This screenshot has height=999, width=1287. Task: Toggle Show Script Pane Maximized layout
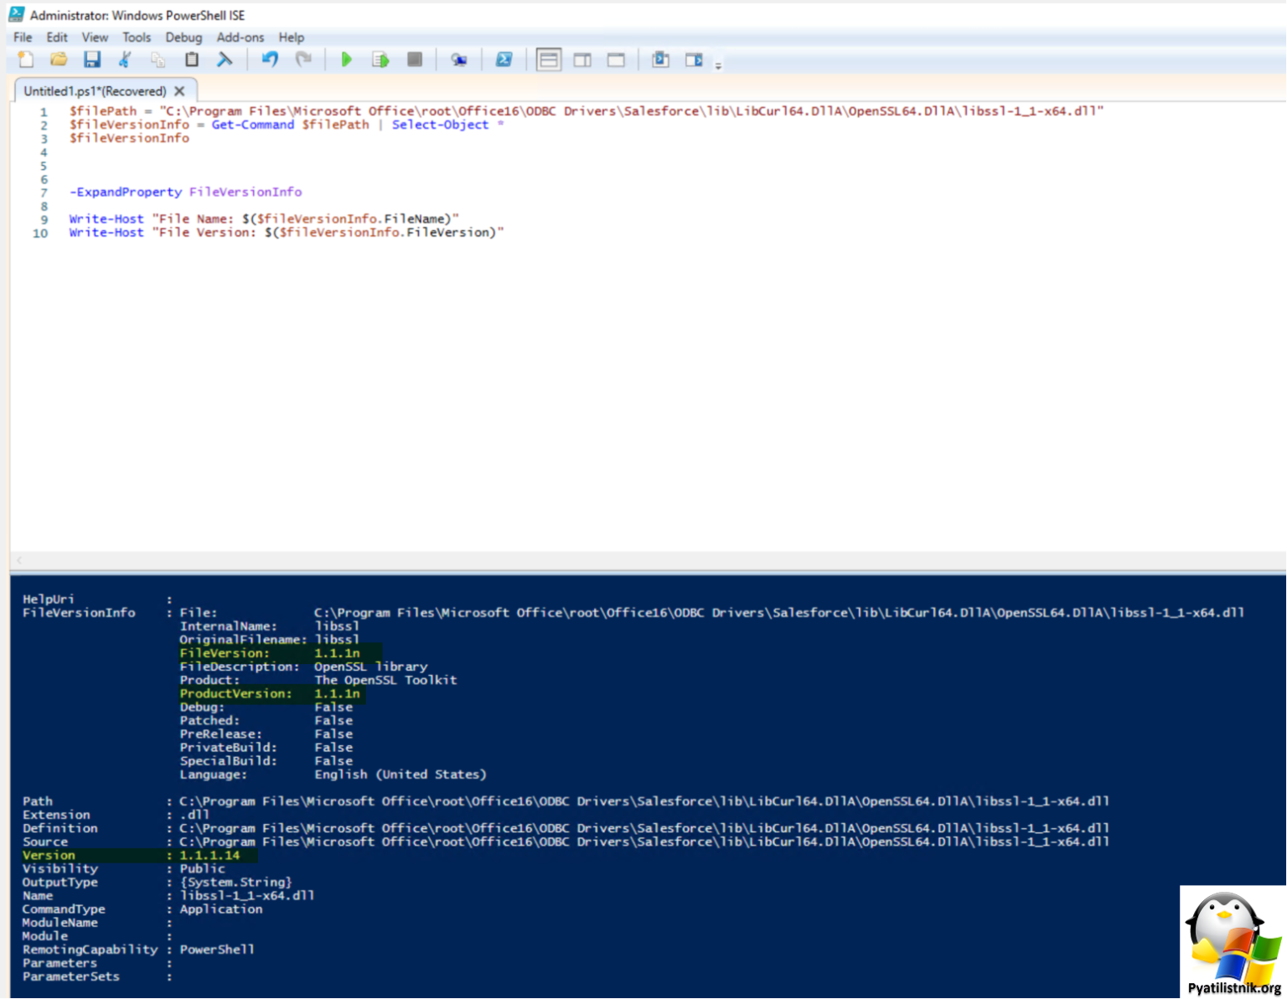click(x=616, y=59)
